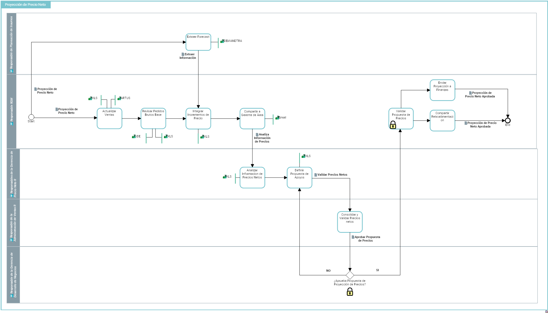
Task: Select the Enviar Proyección a Finanzas task
Action: tap(442, 90)
